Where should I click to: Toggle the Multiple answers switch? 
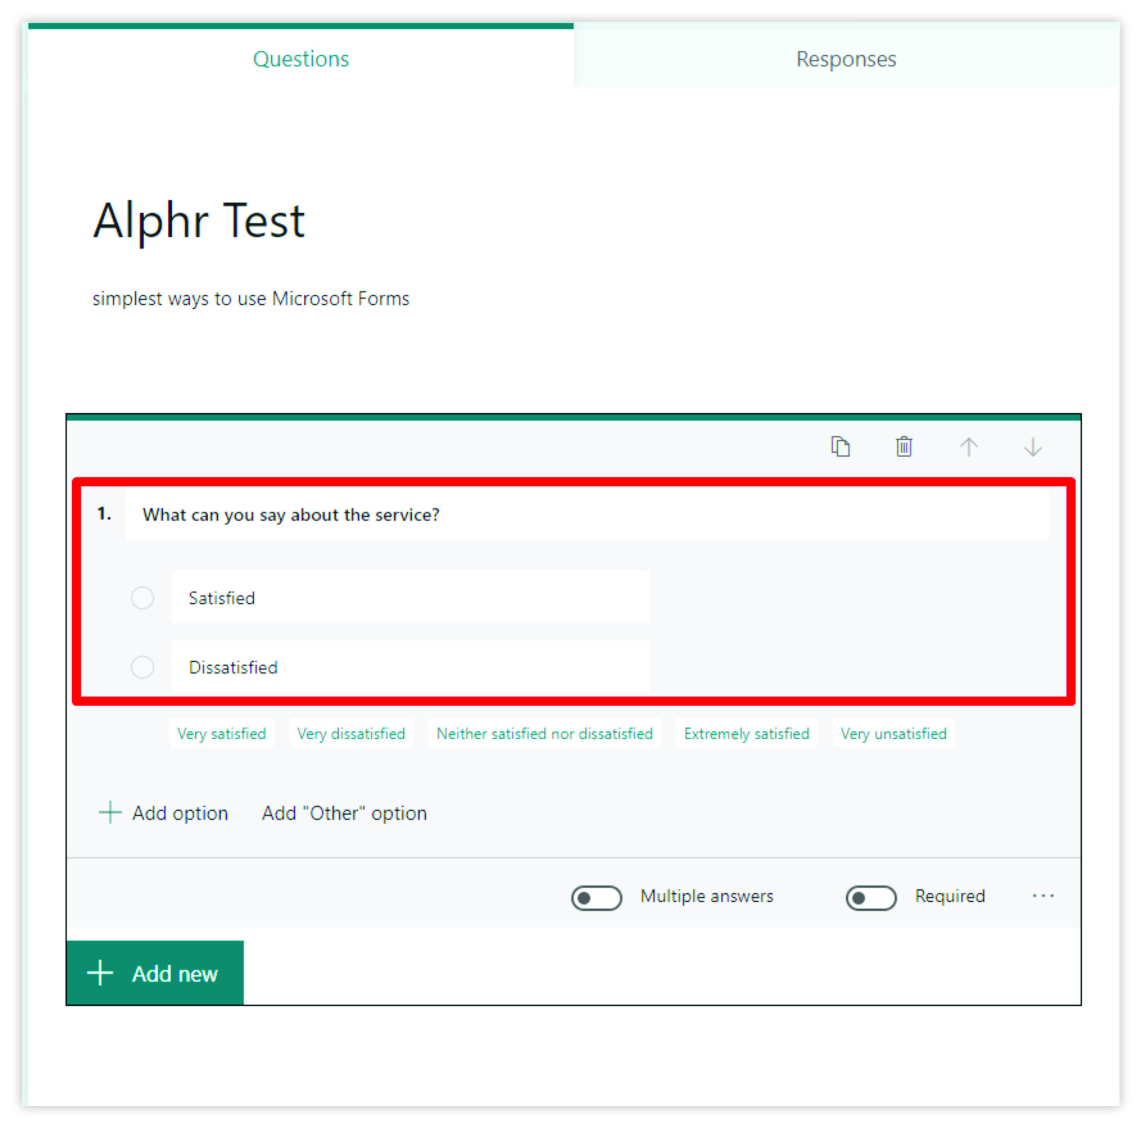pyautogui.click(x=596, y=897)
